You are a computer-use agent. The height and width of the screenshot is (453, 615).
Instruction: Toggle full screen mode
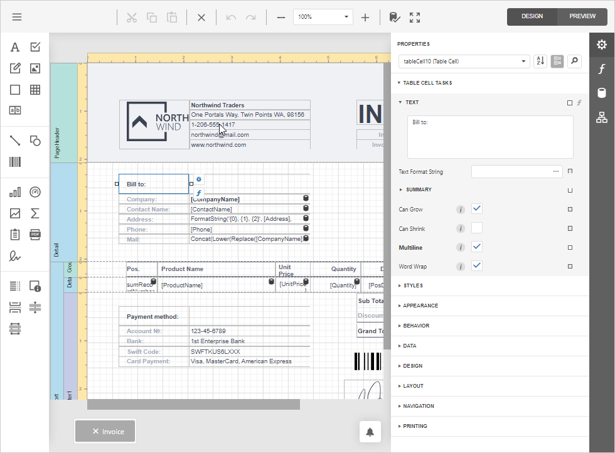pyautogui.click(x=415, y=18)
